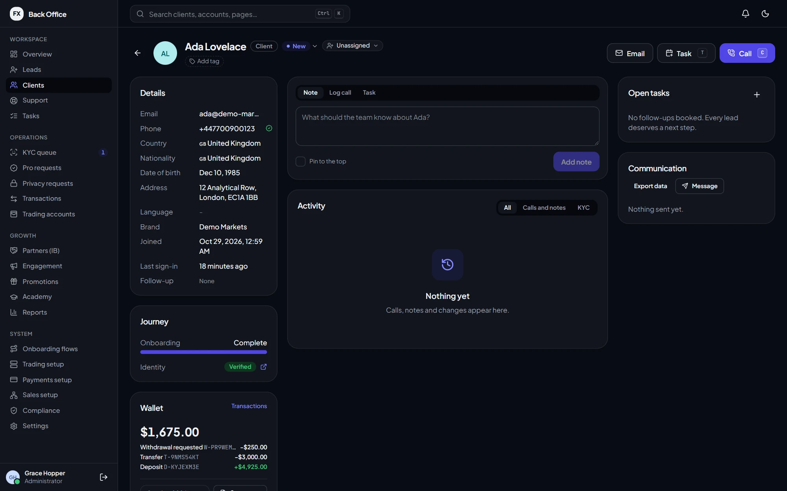787x491 pixels.
Task: Click the plus icon in Open tasks
Action: [x=756, y=95]
